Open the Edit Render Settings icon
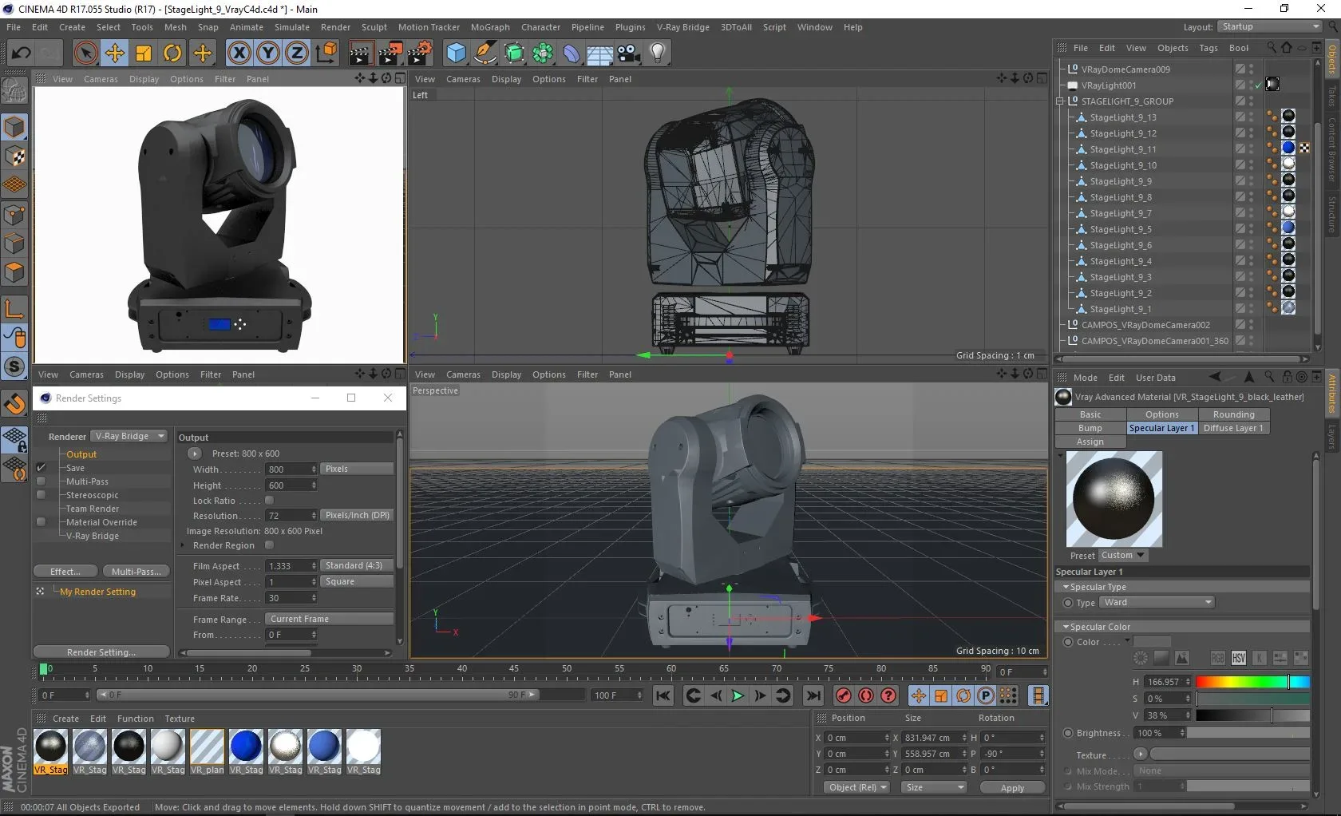The height and width of the screenshot is (816, 1341). (419, 53)
